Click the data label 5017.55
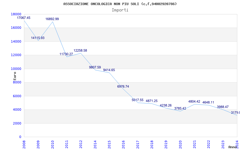Screen dimensions: 240x150 pyautogui.click(x=137, y=100)
